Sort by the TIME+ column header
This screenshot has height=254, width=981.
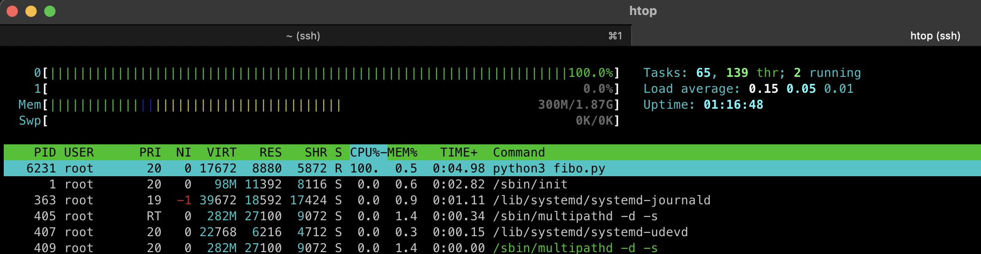pos(459,152)
